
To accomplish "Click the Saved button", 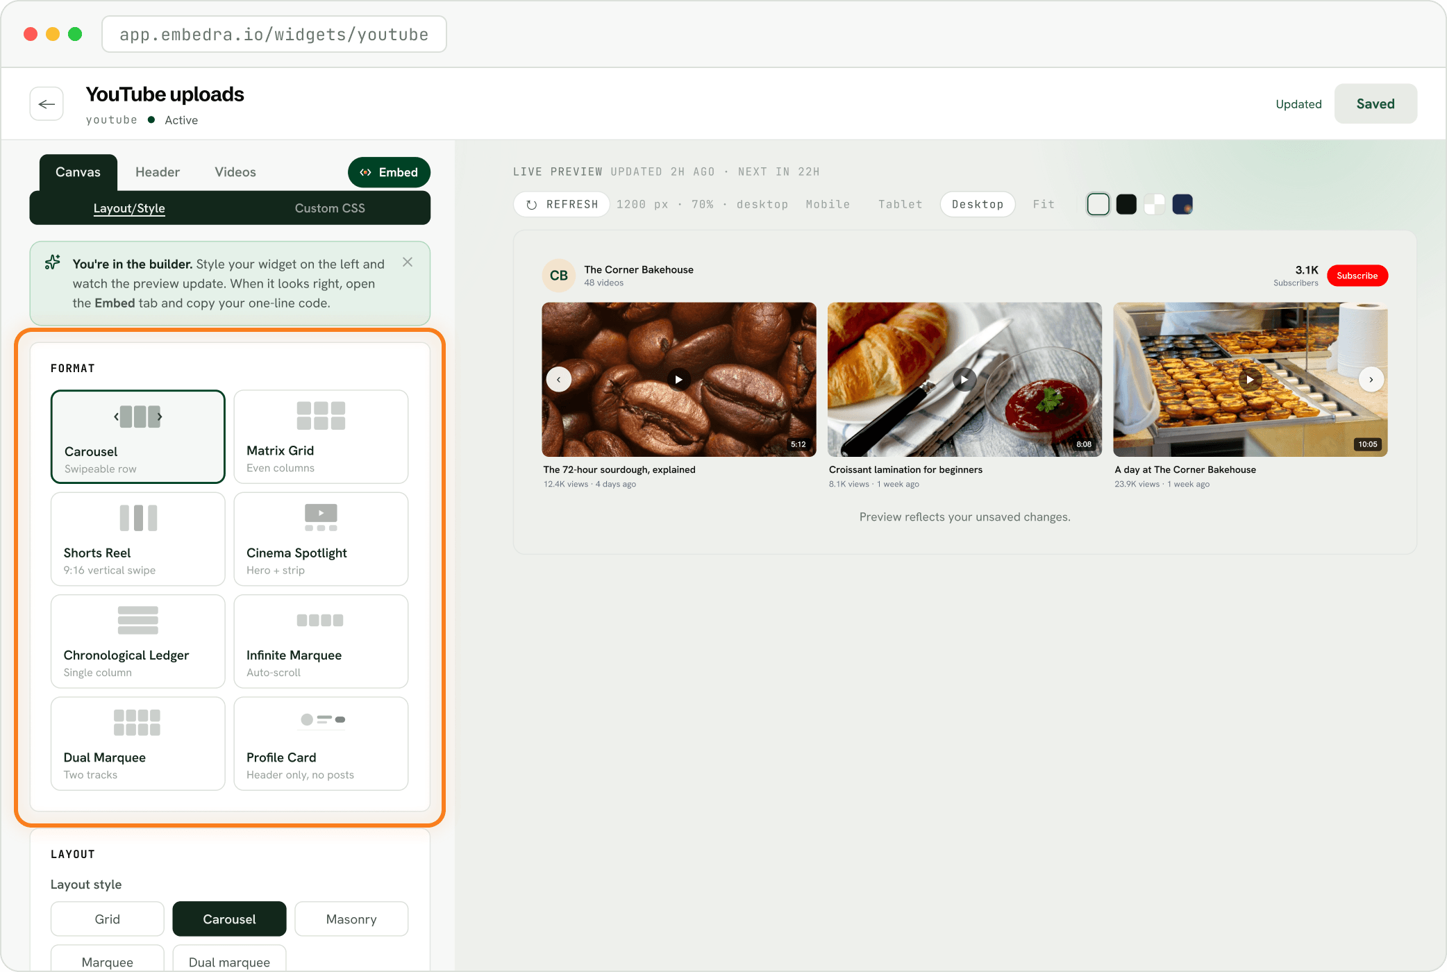I will [x=1375, y=104].
